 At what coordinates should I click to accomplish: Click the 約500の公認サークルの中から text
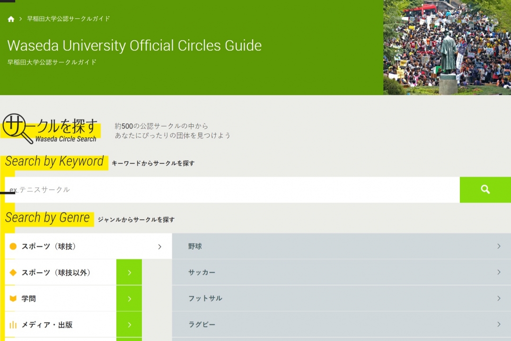161,126
